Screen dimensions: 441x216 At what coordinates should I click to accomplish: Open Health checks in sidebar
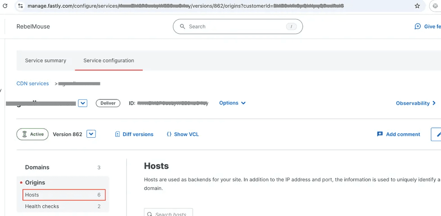42,206
